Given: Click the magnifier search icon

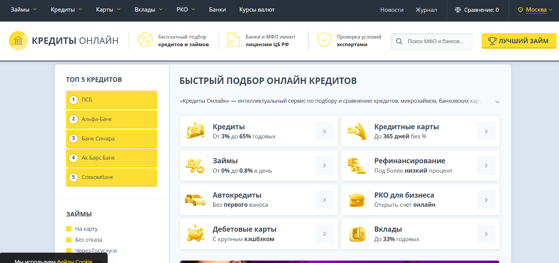Looking at the screenshot, I should point(399,42).
